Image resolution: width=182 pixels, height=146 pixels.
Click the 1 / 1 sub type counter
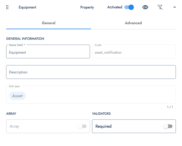pos(170,107)
